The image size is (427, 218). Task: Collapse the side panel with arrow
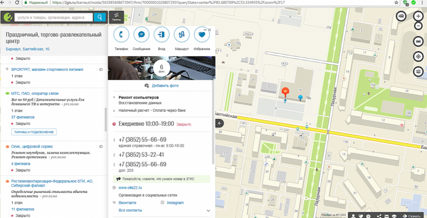tap(219, 123)
